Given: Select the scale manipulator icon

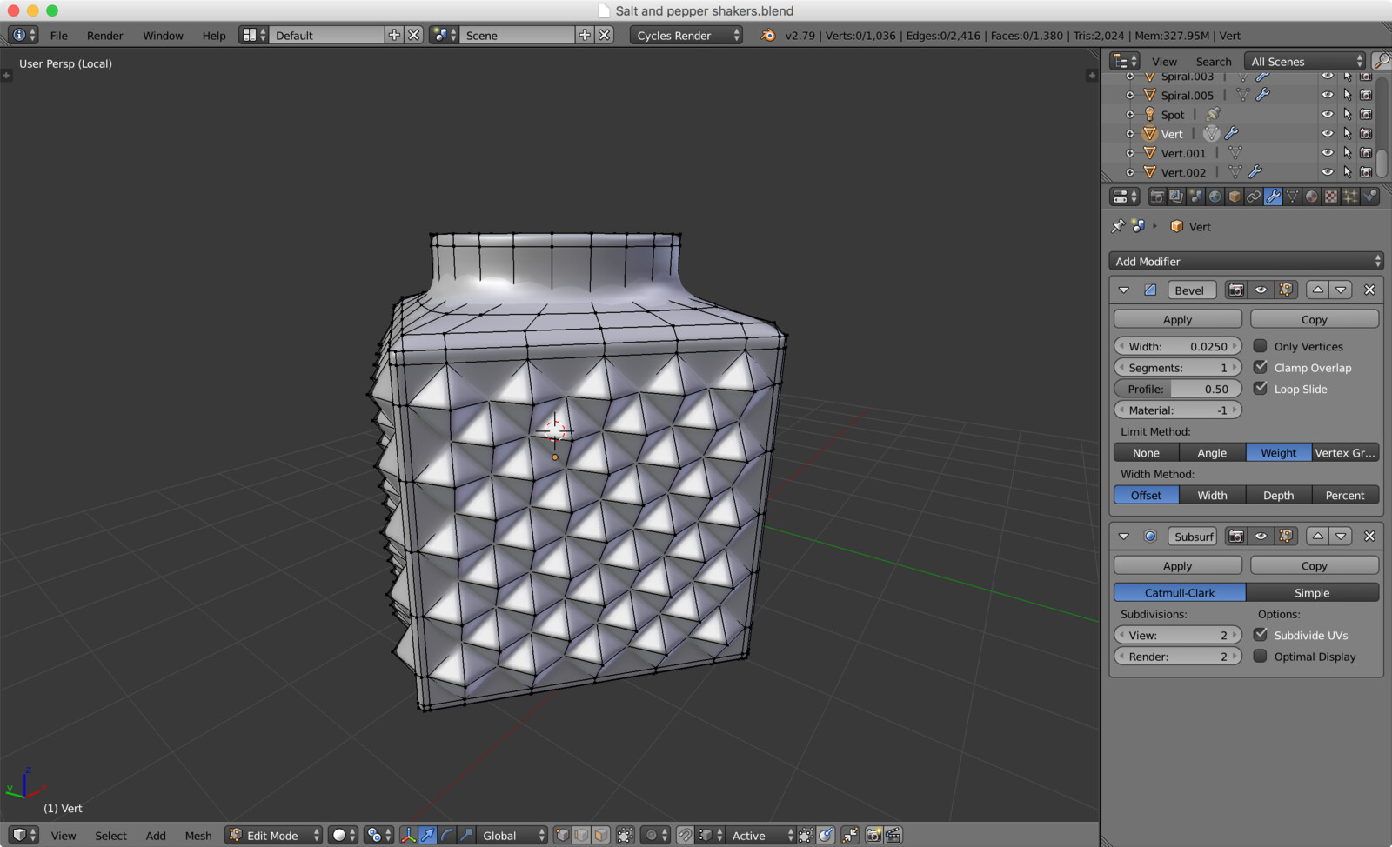Looking at the screenshot, I should tap(466, 835).
